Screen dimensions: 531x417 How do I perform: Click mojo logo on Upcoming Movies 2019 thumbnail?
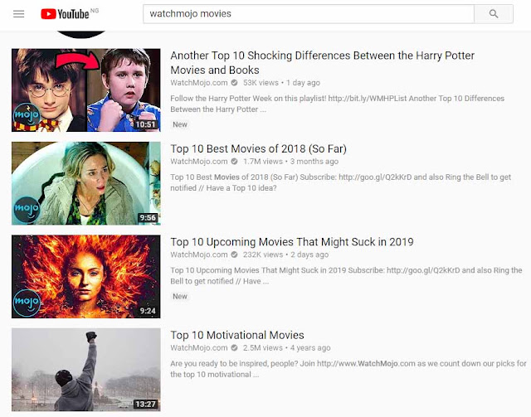[27, 303]
